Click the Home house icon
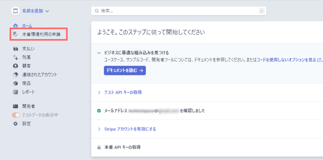 point(15,26)
